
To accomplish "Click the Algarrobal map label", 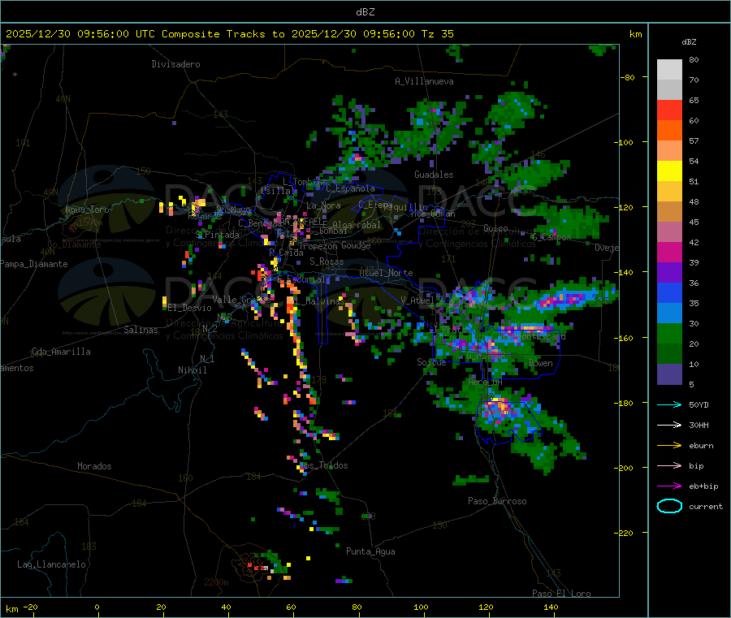I will (x=357, y=225).
